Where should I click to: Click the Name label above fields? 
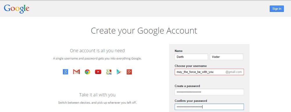[x=179, y=51]
